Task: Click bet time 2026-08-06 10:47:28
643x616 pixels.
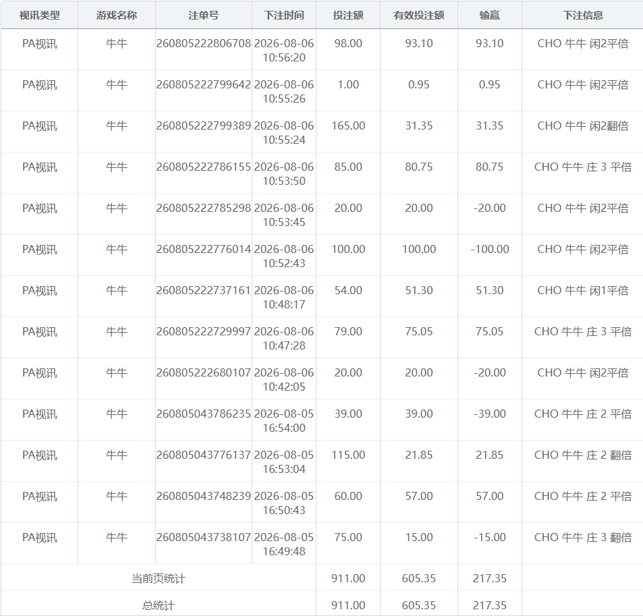Action: [x=284, y=338]
